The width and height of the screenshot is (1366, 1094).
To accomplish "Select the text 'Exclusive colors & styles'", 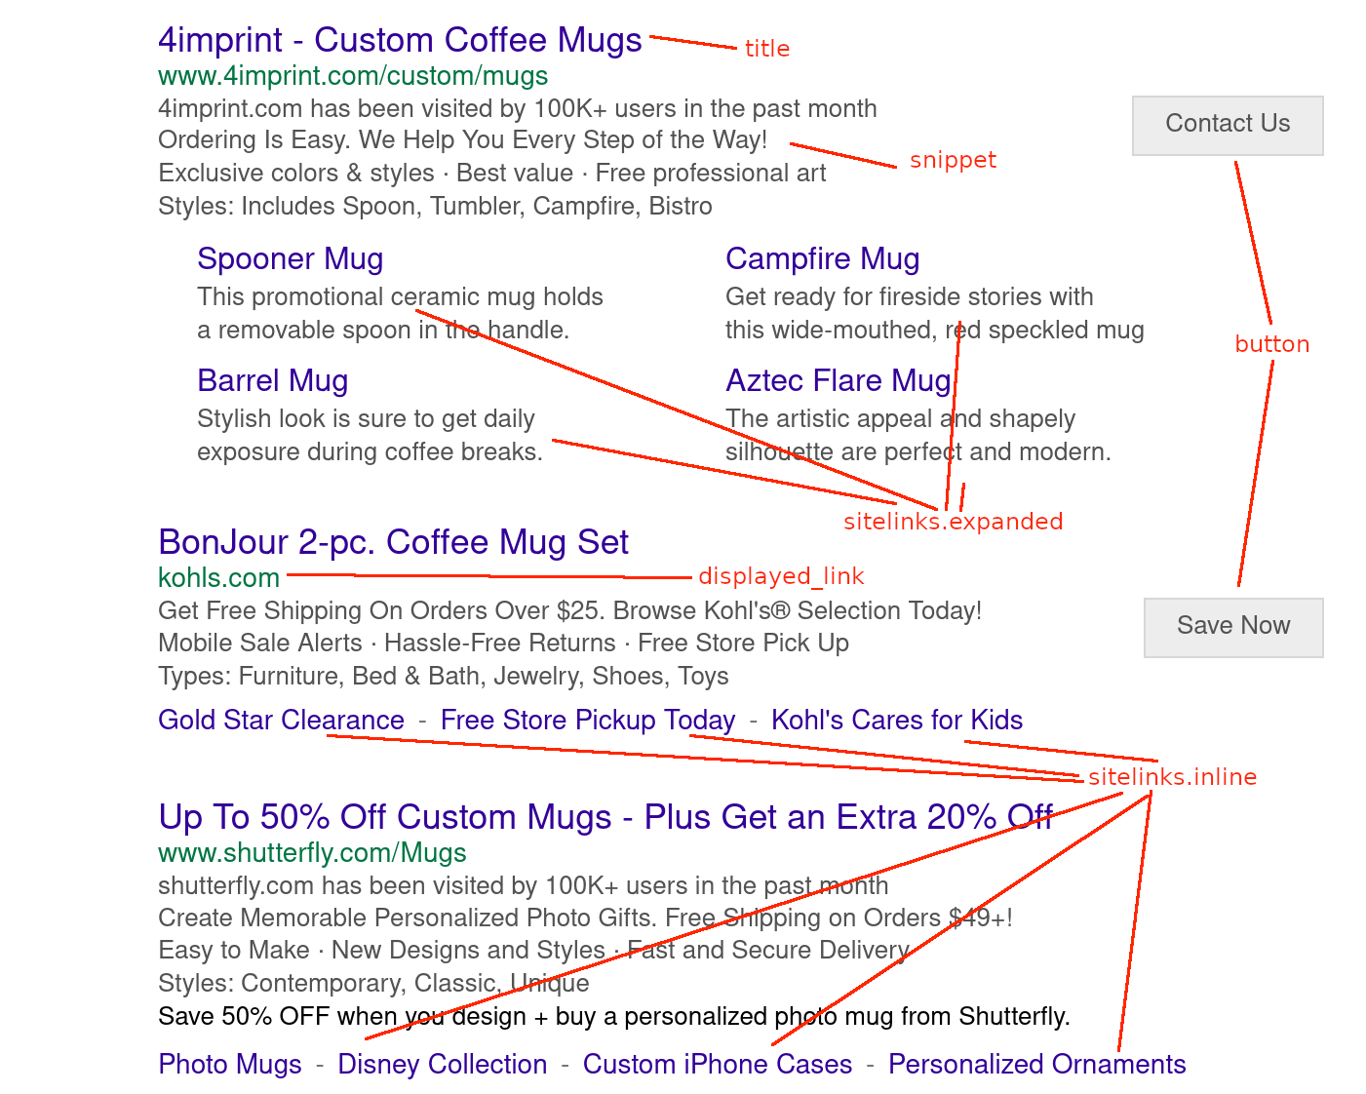I will tap(295, 174).
